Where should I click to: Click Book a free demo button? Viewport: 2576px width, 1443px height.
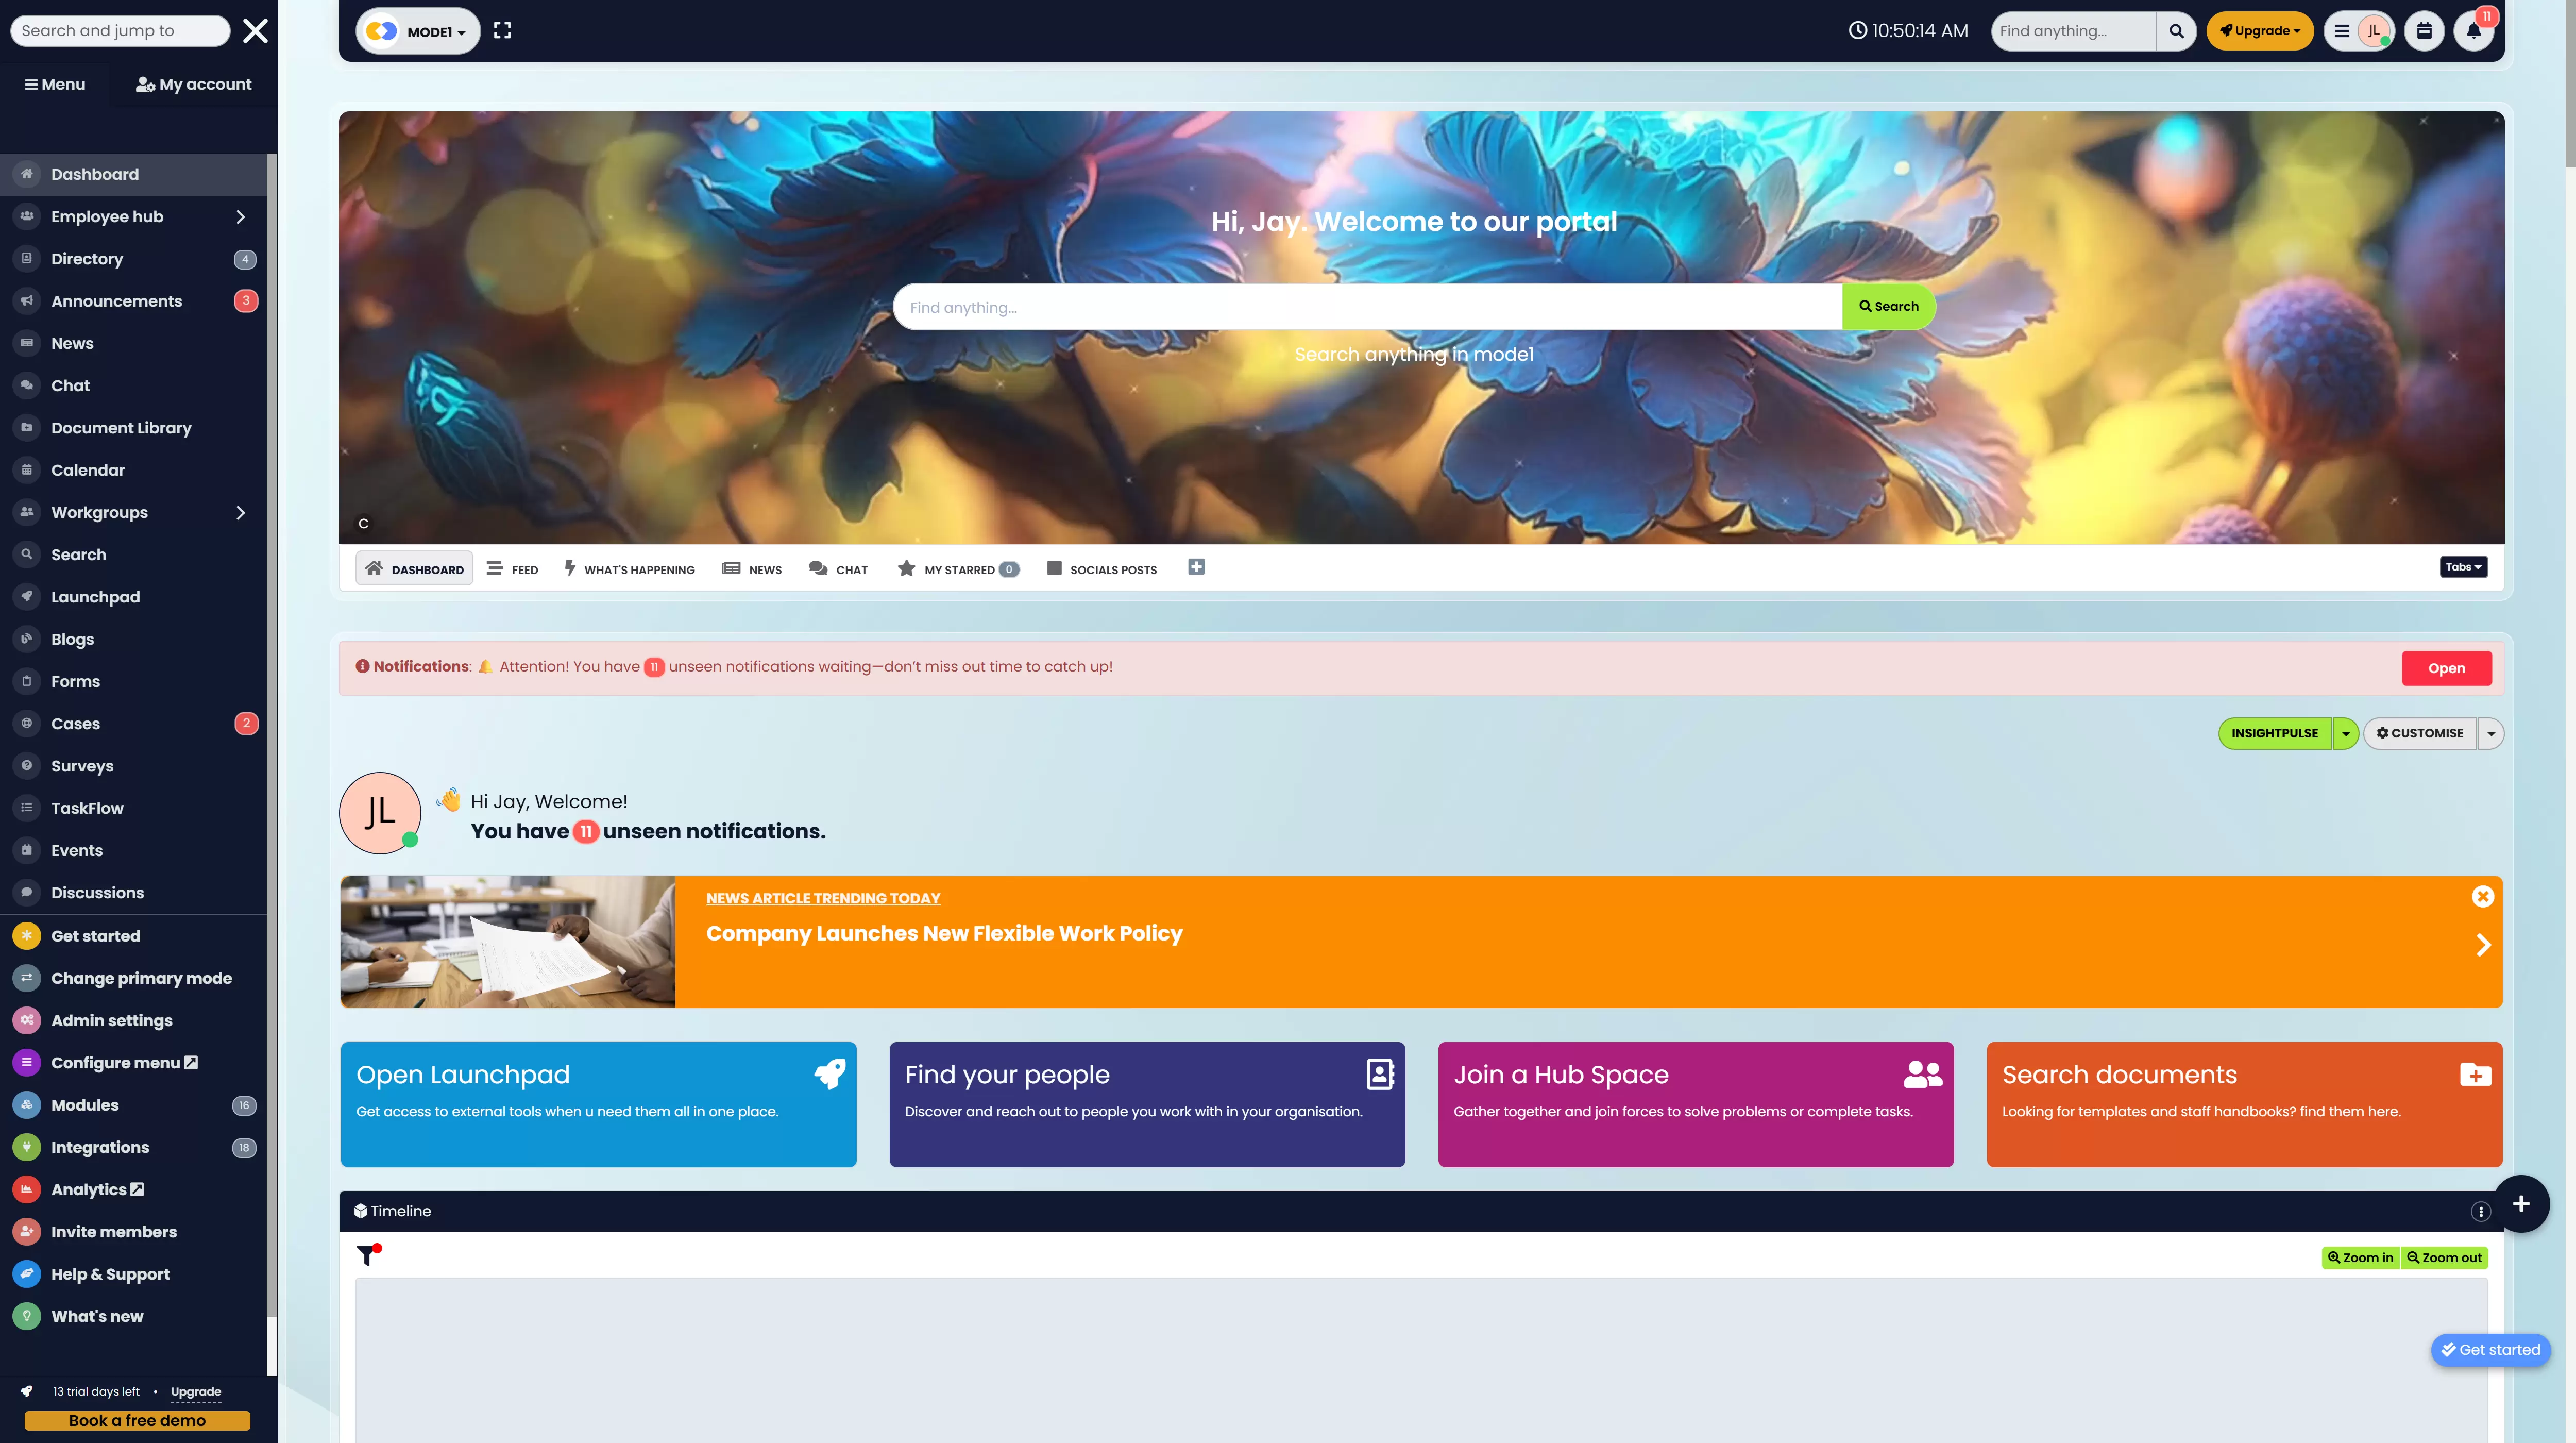pyautogui.click(x=137, y=1420)
